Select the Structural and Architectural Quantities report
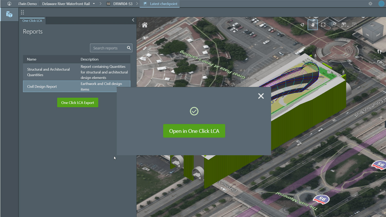 (x=49, y=72)
